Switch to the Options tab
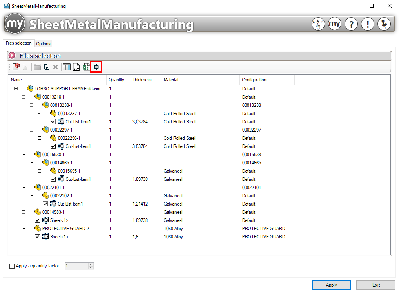Viewport: 399px width, 296px height. (x=43, y=43)
